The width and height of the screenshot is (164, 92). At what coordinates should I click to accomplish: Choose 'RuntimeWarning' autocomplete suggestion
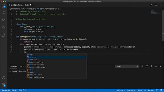(x=56, y=77)
